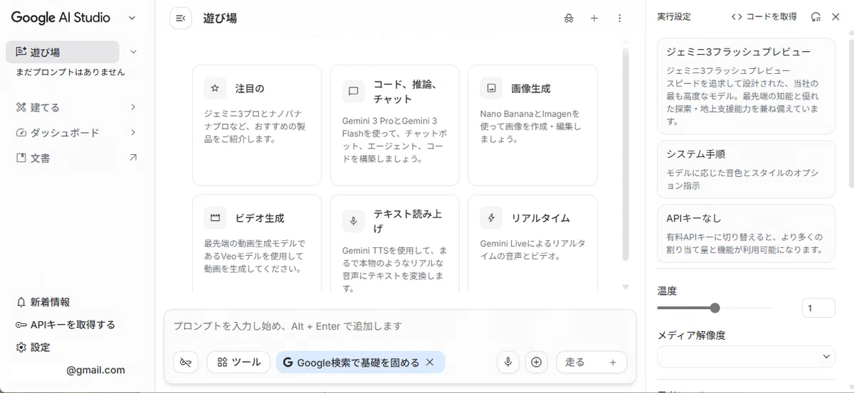Viewport: 854px width, 393px height.
Task: Start a new chat with plus icon
Action: click(x=594, y=18)
